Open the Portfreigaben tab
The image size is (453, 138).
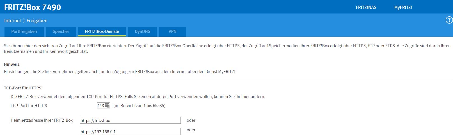pos(24,31)
